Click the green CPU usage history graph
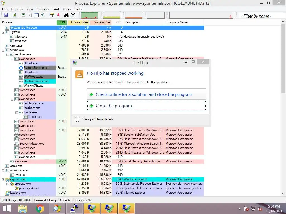This screenshot has width=286, height=214. [90, 15]
